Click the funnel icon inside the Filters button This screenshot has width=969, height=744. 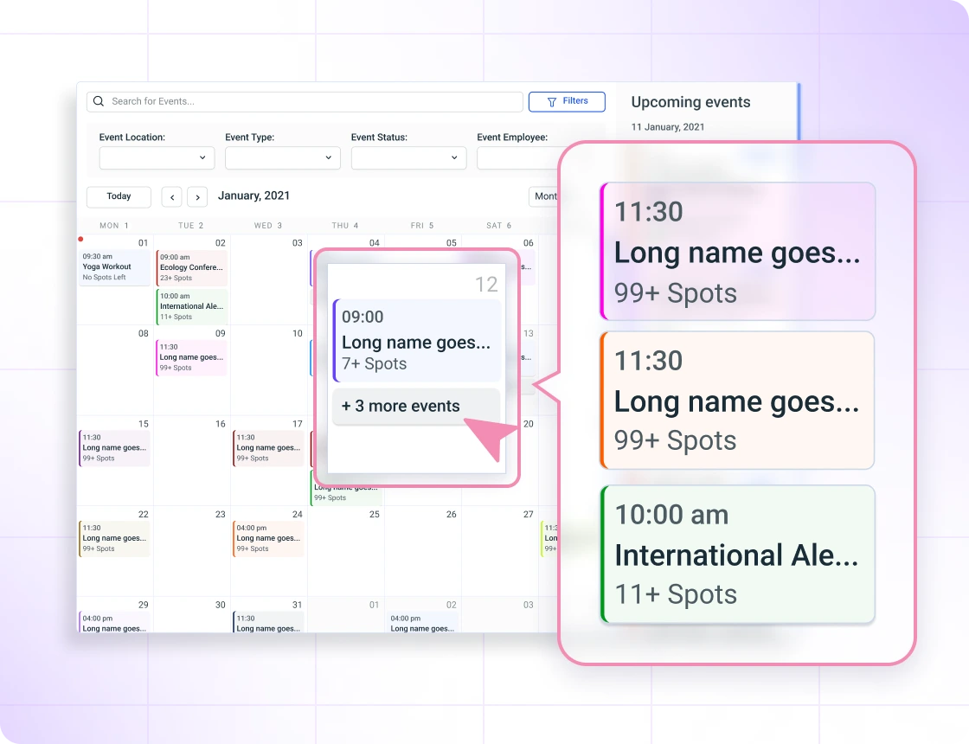pyautogui.click(x=551, y=101)
